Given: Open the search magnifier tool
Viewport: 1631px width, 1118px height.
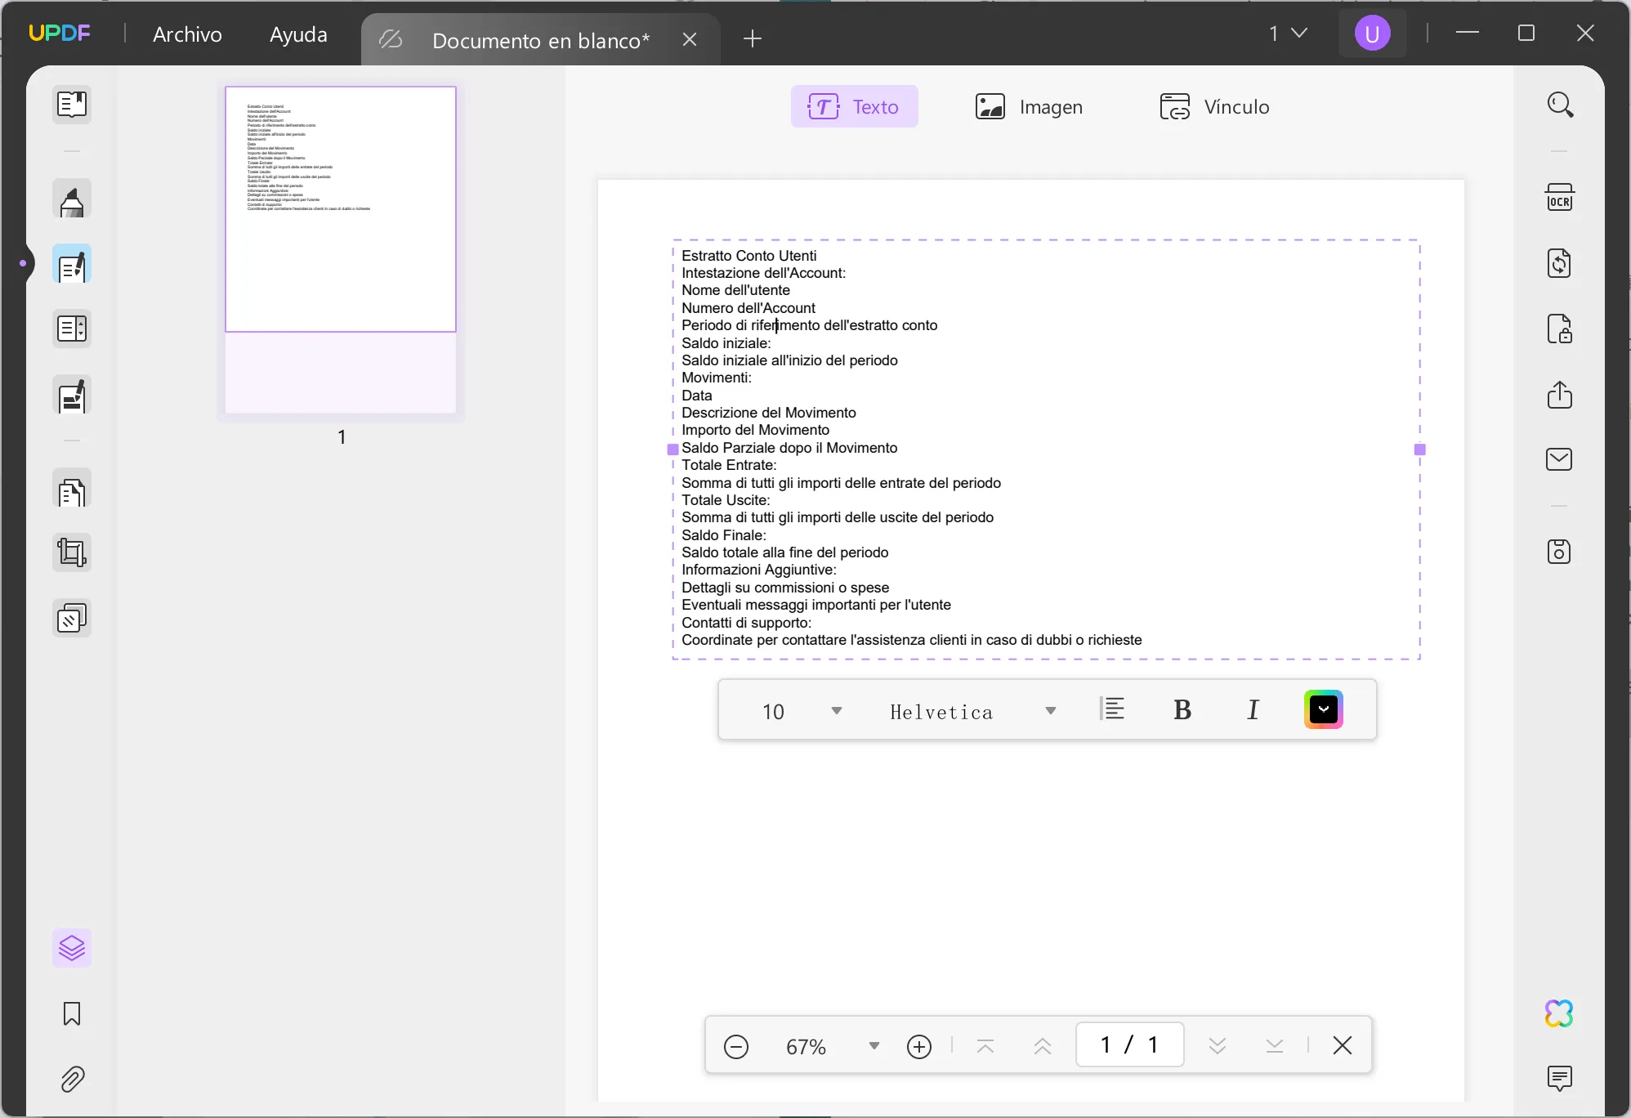Looking at the screenshot, I should 1560,105.
